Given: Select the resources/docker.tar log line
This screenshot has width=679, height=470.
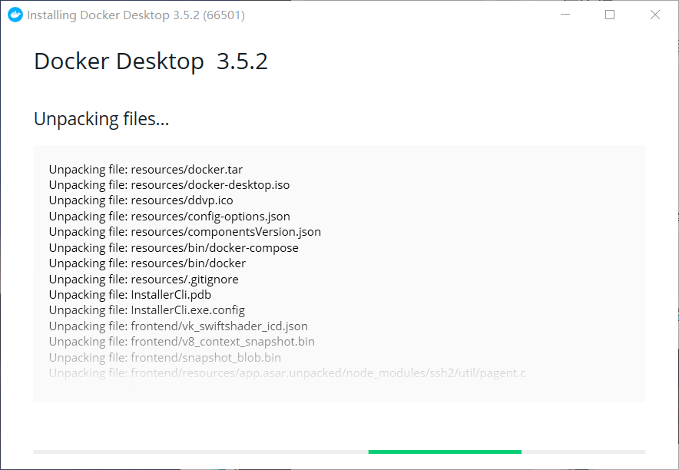Looking at the screenshot, I should pyautogui.click(x=146, y=169).
